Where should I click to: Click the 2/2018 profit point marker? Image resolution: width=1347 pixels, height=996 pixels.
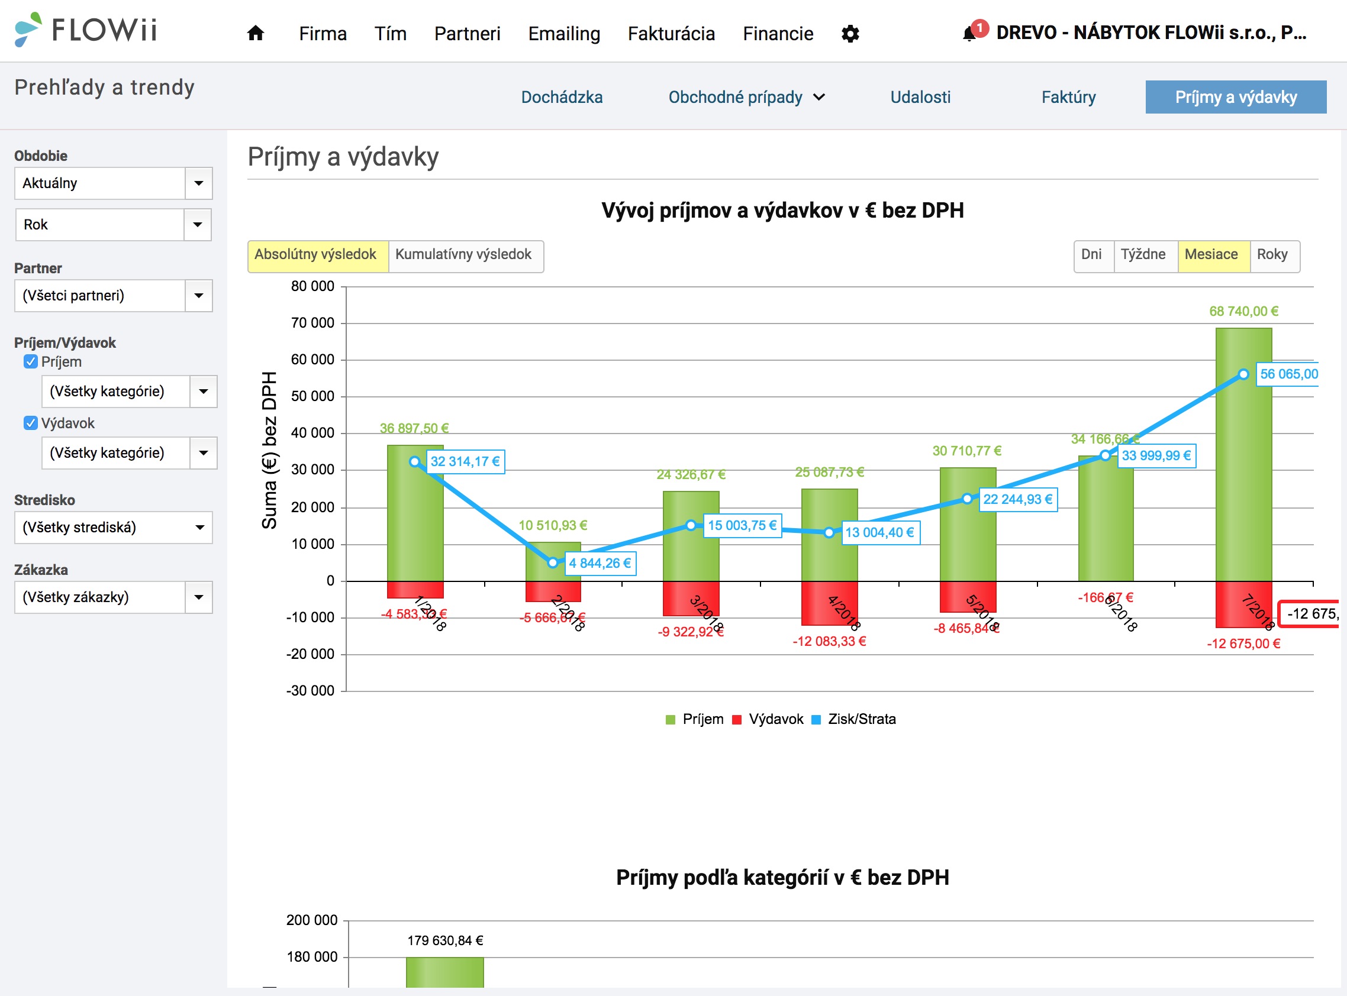553,563
